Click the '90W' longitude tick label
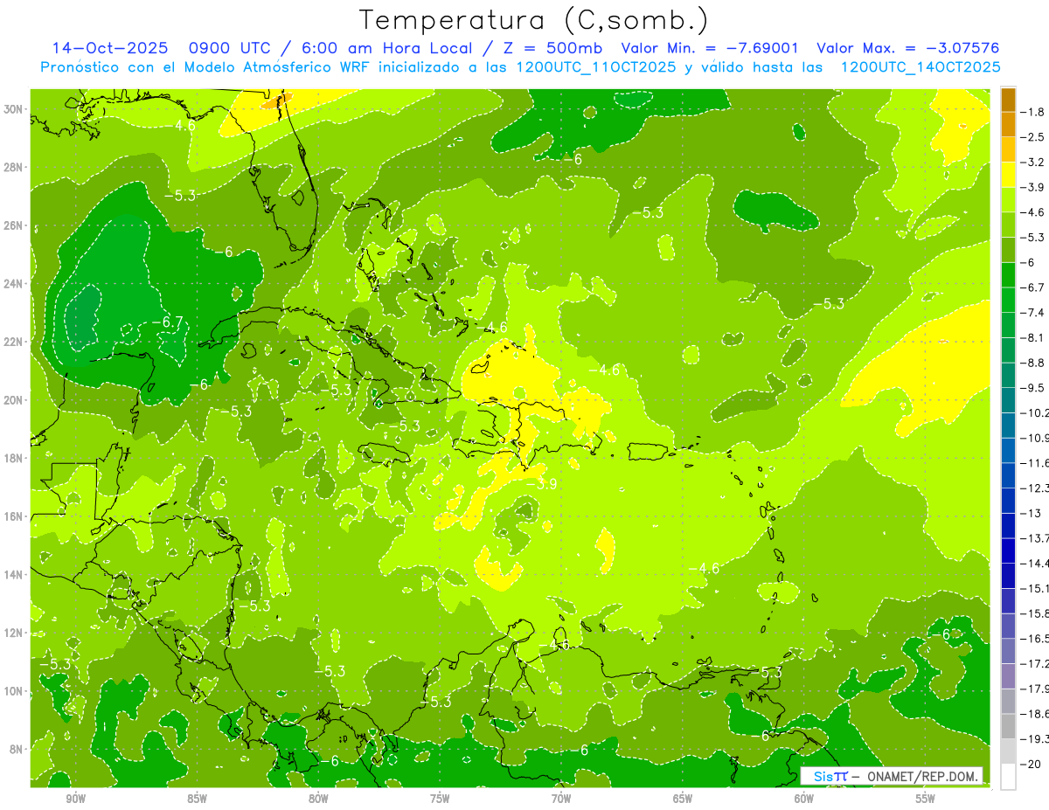 coord(75,799)
